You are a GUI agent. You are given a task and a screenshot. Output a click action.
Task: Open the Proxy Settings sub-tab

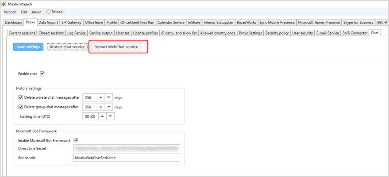click(250, 33)
